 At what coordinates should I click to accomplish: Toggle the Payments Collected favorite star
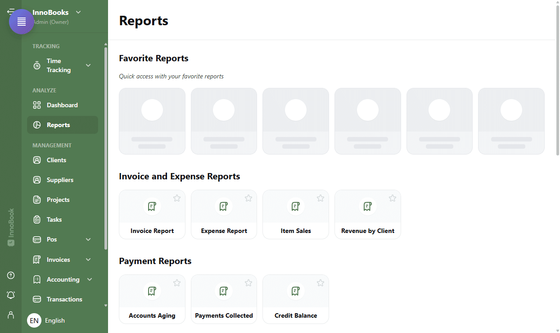pos(248,283)
